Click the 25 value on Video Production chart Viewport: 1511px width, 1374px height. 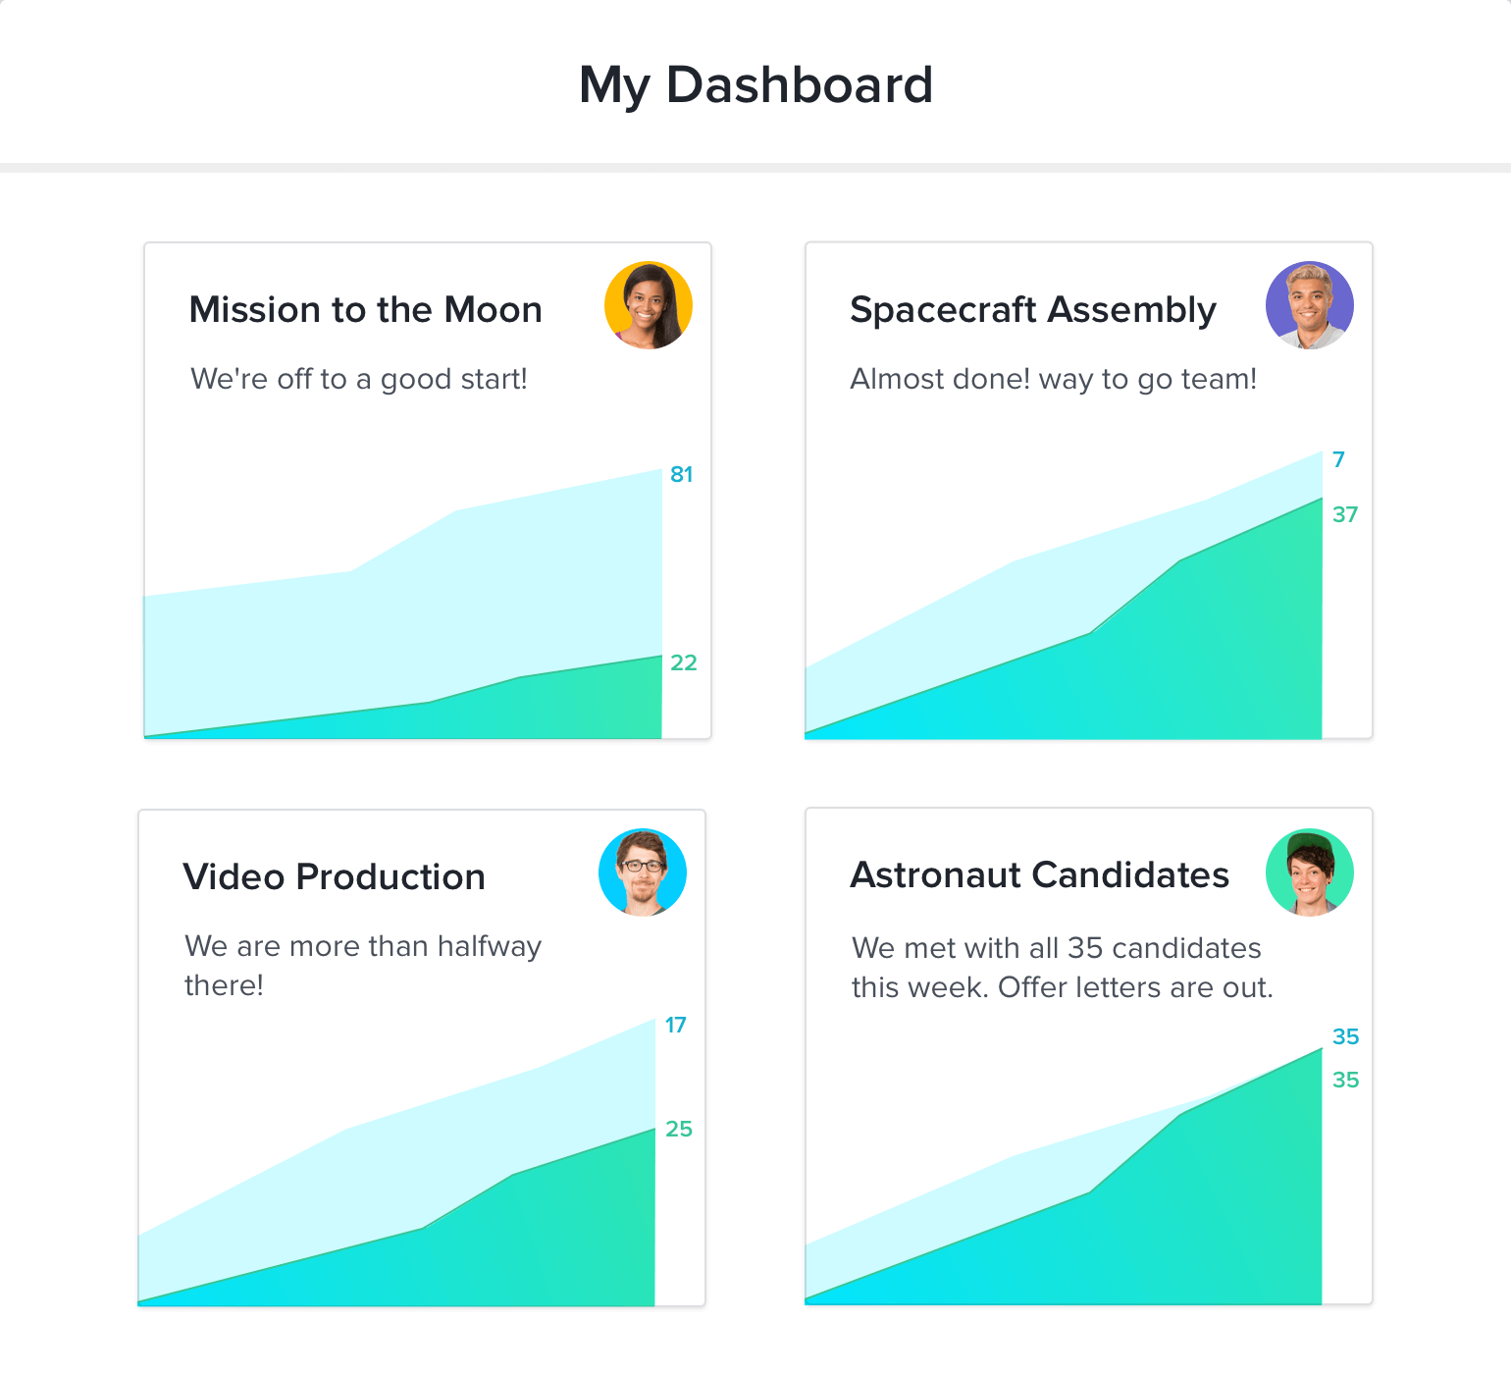click(678, 1130)
